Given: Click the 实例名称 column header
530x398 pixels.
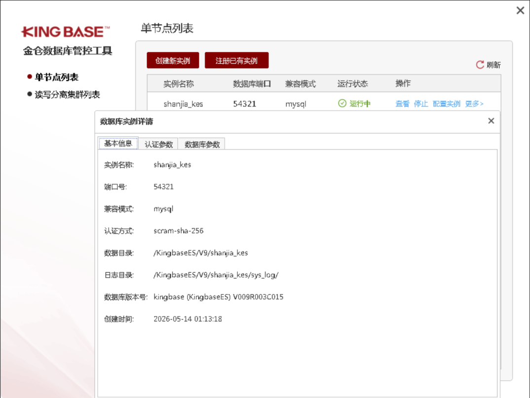Looking at the screenshot, I should tap(179, 84).
